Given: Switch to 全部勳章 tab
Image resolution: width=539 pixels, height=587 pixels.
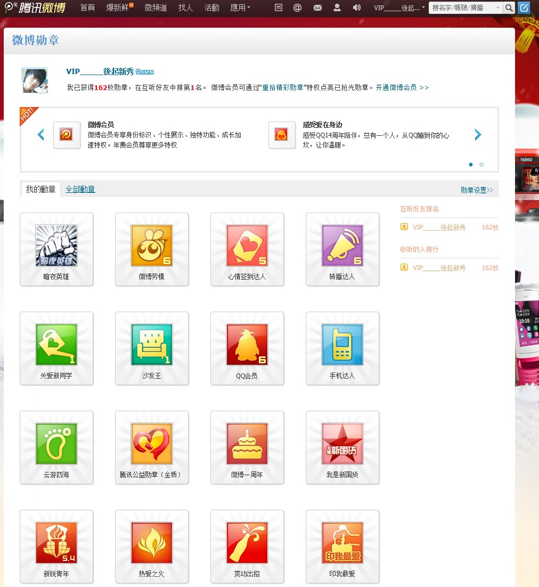Looking at the screenshot, I should (80, 190).
